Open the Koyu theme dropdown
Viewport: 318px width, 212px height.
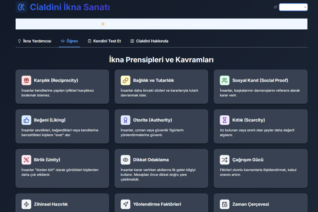(x=293, y=7)
